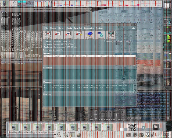Open the file cabinet icon in front panel

tap(66, 135)
